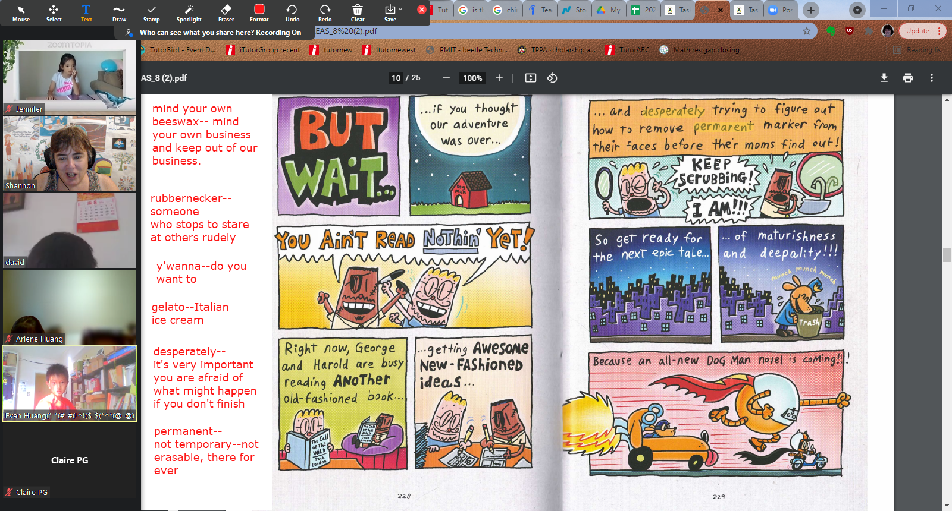
Task: Open the tab search dropdown
Action: (x=857, y=10)
